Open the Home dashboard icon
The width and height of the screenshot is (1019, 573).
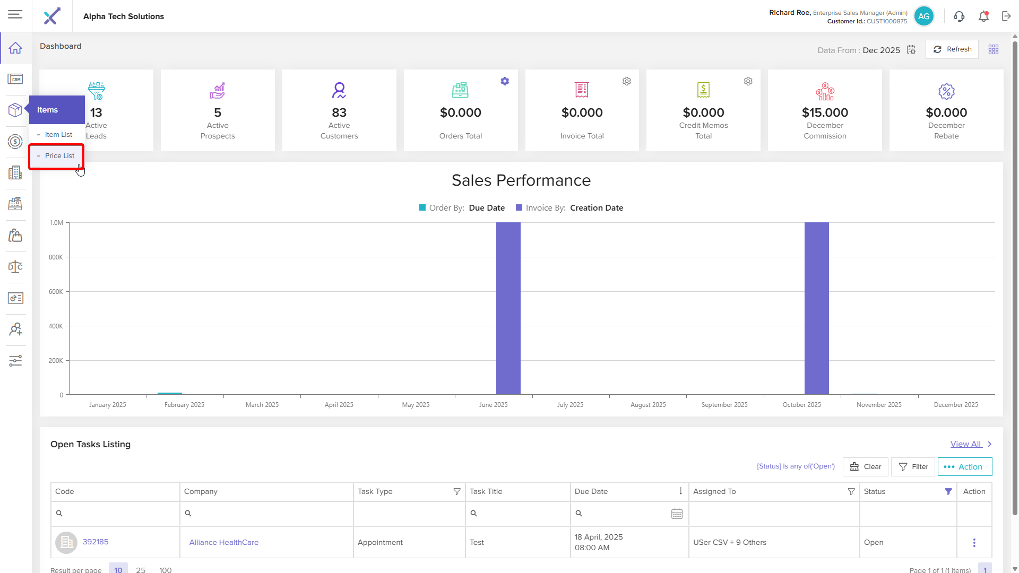(x=15, y=48)
